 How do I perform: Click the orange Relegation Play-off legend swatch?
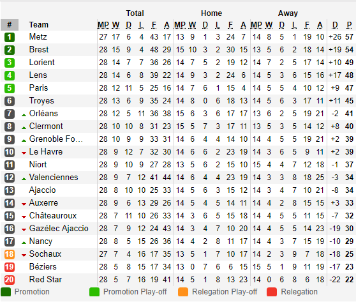[x=183, y=292]
